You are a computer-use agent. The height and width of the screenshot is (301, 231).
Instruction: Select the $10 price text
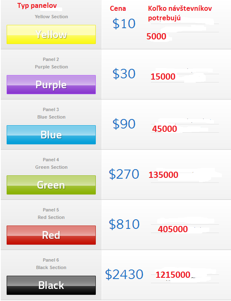pyautogui.click(x=124, y=24)
